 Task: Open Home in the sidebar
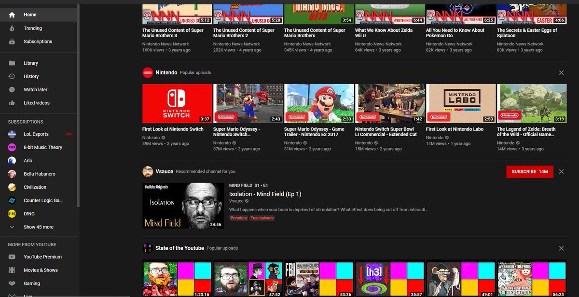(x=38, y=15)
